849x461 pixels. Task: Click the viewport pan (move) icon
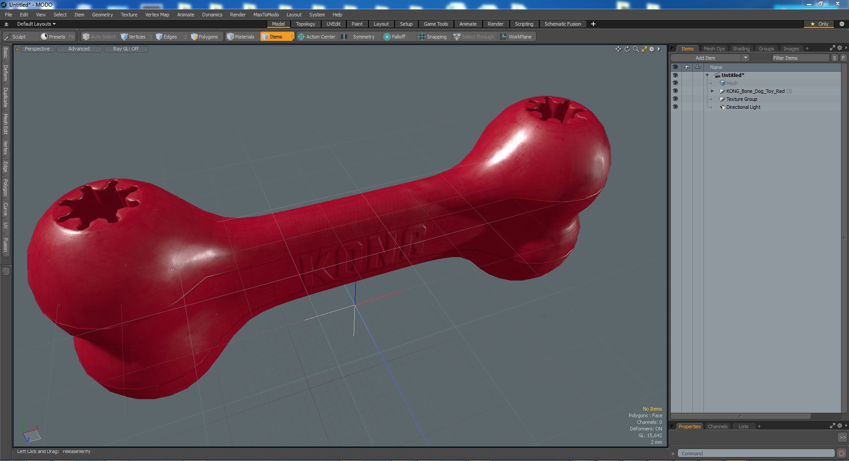pos(618,49)
